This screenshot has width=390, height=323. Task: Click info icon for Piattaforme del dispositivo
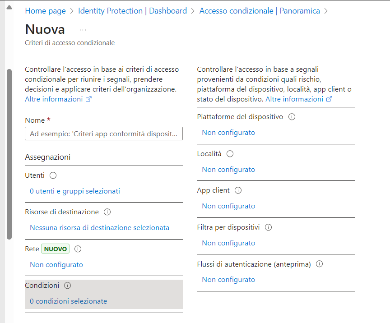point(292,117)
